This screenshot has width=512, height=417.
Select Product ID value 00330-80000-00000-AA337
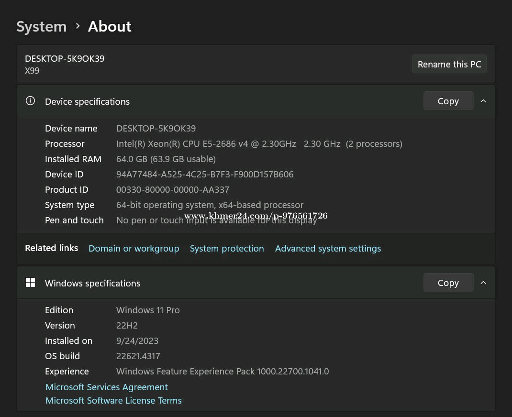(x=173, y=190)
